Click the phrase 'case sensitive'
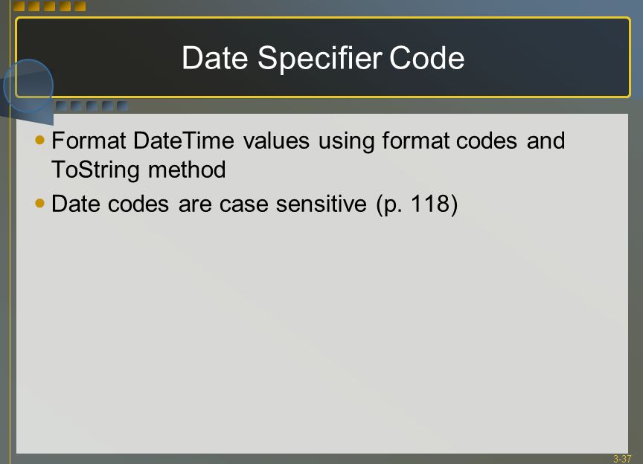The height and width of the screenshot is (464, 643). (292, 204)
